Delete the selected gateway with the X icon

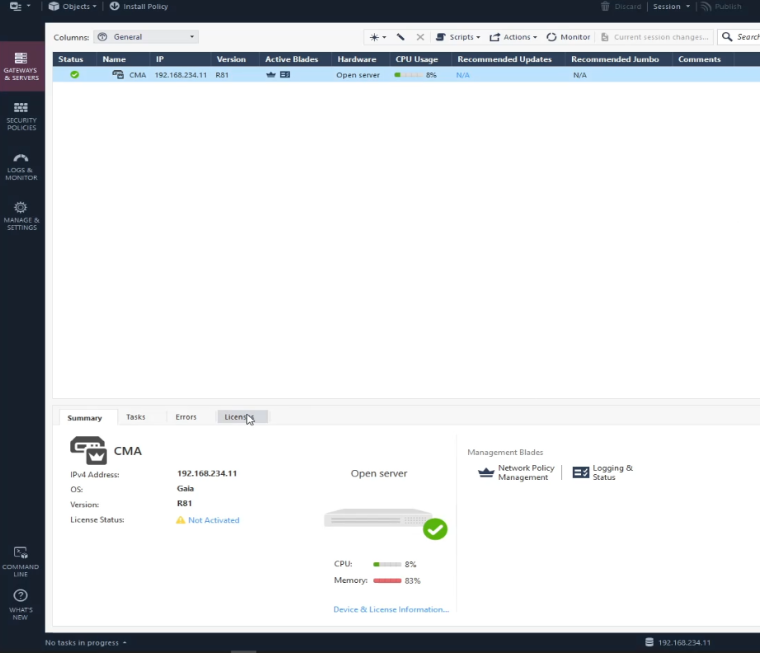click(420, 36)
